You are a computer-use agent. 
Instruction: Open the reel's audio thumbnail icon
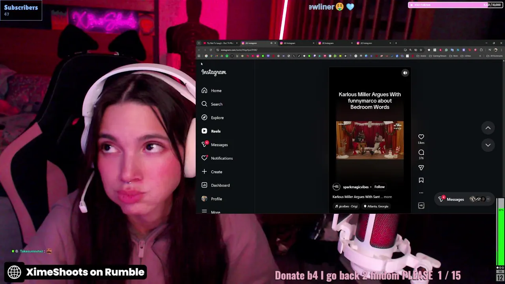click(421, 206)
